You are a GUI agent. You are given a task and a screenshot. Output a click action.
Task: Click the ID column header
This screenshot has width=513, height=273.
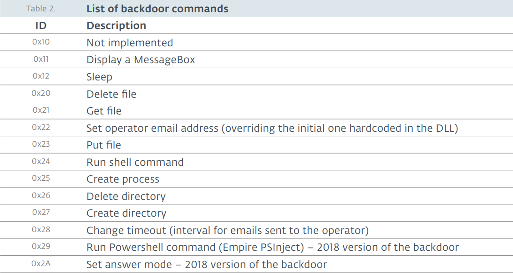pos(41,25)
